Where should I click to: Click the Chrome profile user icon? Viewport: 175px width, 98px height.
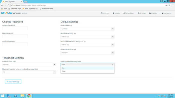coord(161,1)
